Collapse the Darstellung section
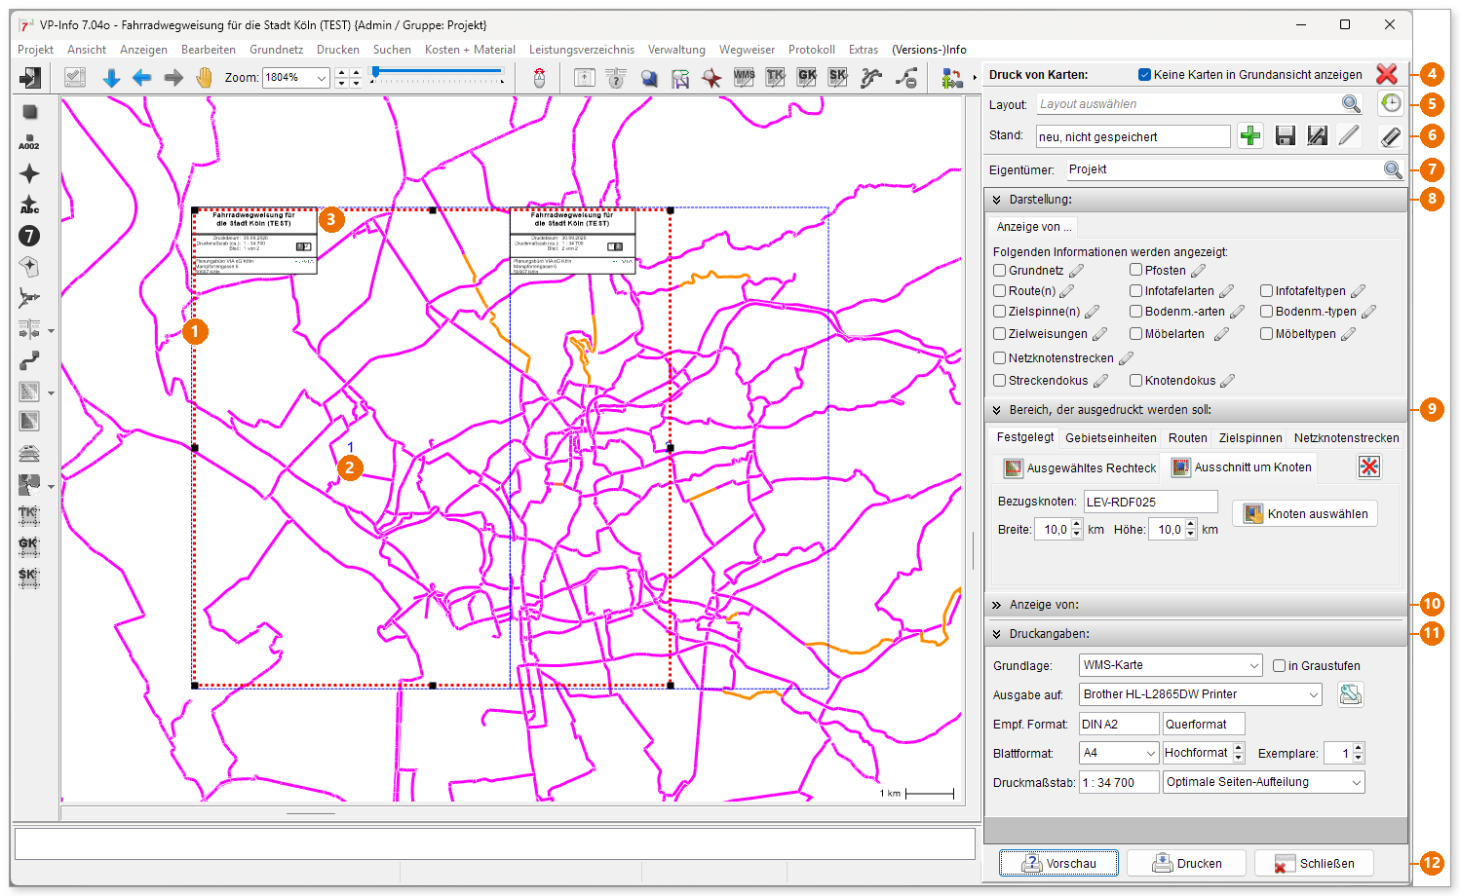 997,200
